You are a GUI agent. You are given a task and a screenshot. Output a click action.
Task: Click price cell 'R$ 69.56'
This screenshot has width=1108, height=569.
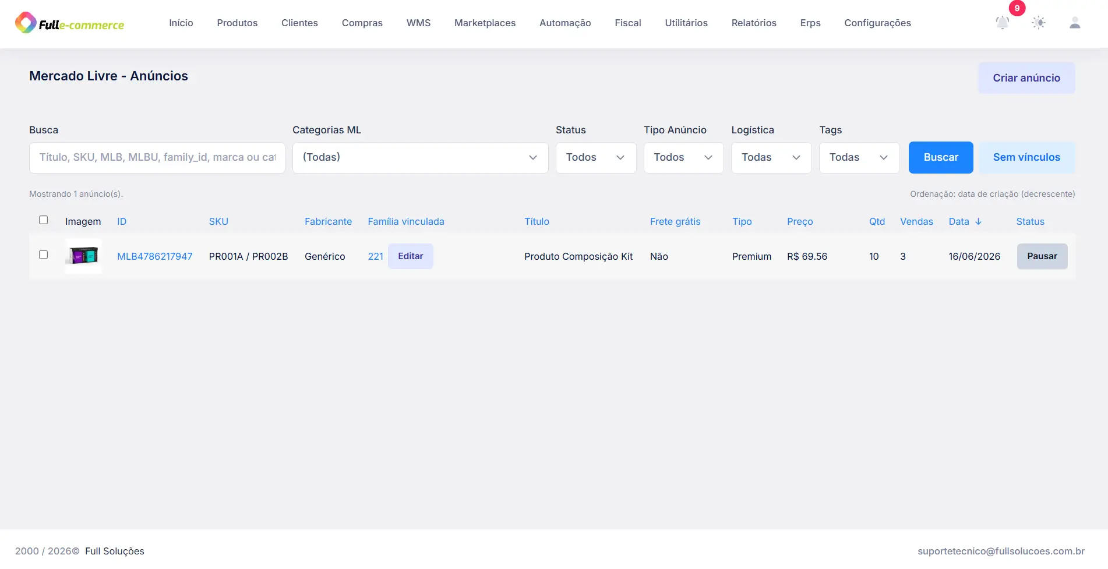807,256
